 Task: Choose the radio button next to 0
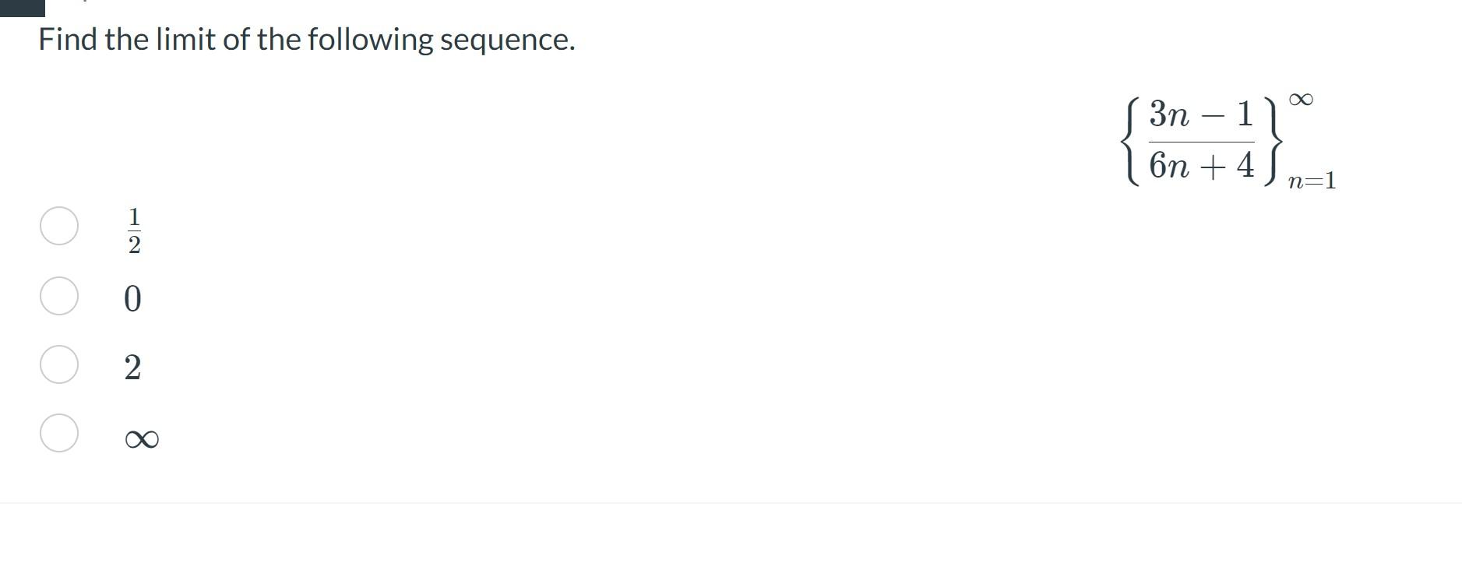tap(59, 296)
